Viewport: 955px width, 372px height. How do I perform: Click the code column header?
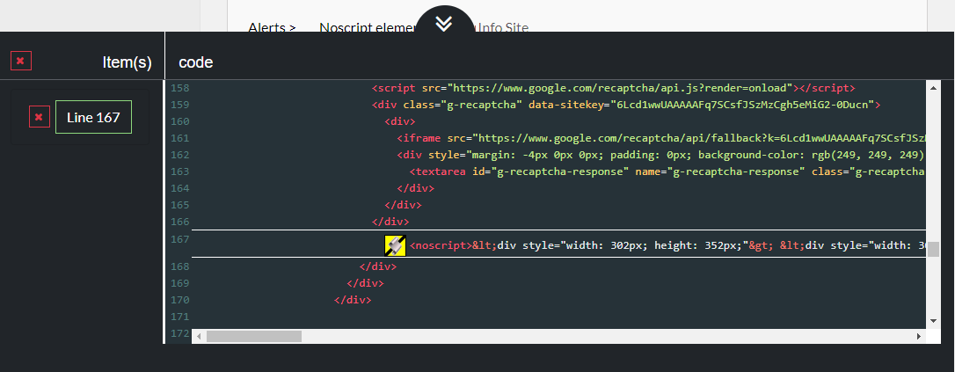point(196,62)
